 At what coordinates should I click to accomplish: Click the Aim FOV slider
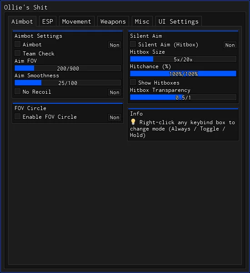tap(68, 68)
